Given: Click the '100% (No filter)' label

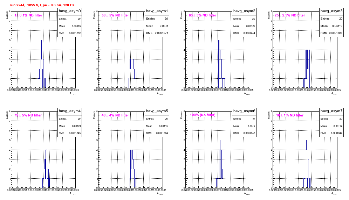Looking at the screenshot, I should click(203, 115).
